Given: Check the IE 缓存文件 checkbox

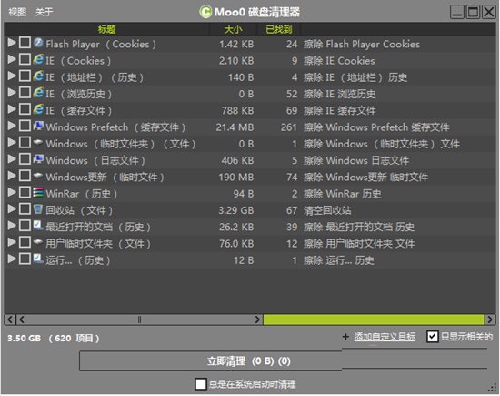Looking at the screenshot, I should [x=25, y=109].
